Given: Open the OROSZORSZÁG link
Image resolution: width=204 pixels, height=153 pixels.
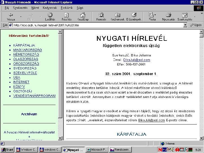Looking at the screenshot, I should coord(26,64).
